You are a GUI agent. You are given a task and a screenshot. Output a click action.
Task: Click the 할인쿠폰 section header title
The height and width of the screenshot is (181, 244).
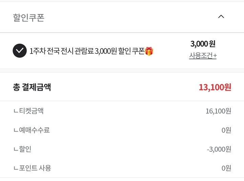tap(29, 18)
